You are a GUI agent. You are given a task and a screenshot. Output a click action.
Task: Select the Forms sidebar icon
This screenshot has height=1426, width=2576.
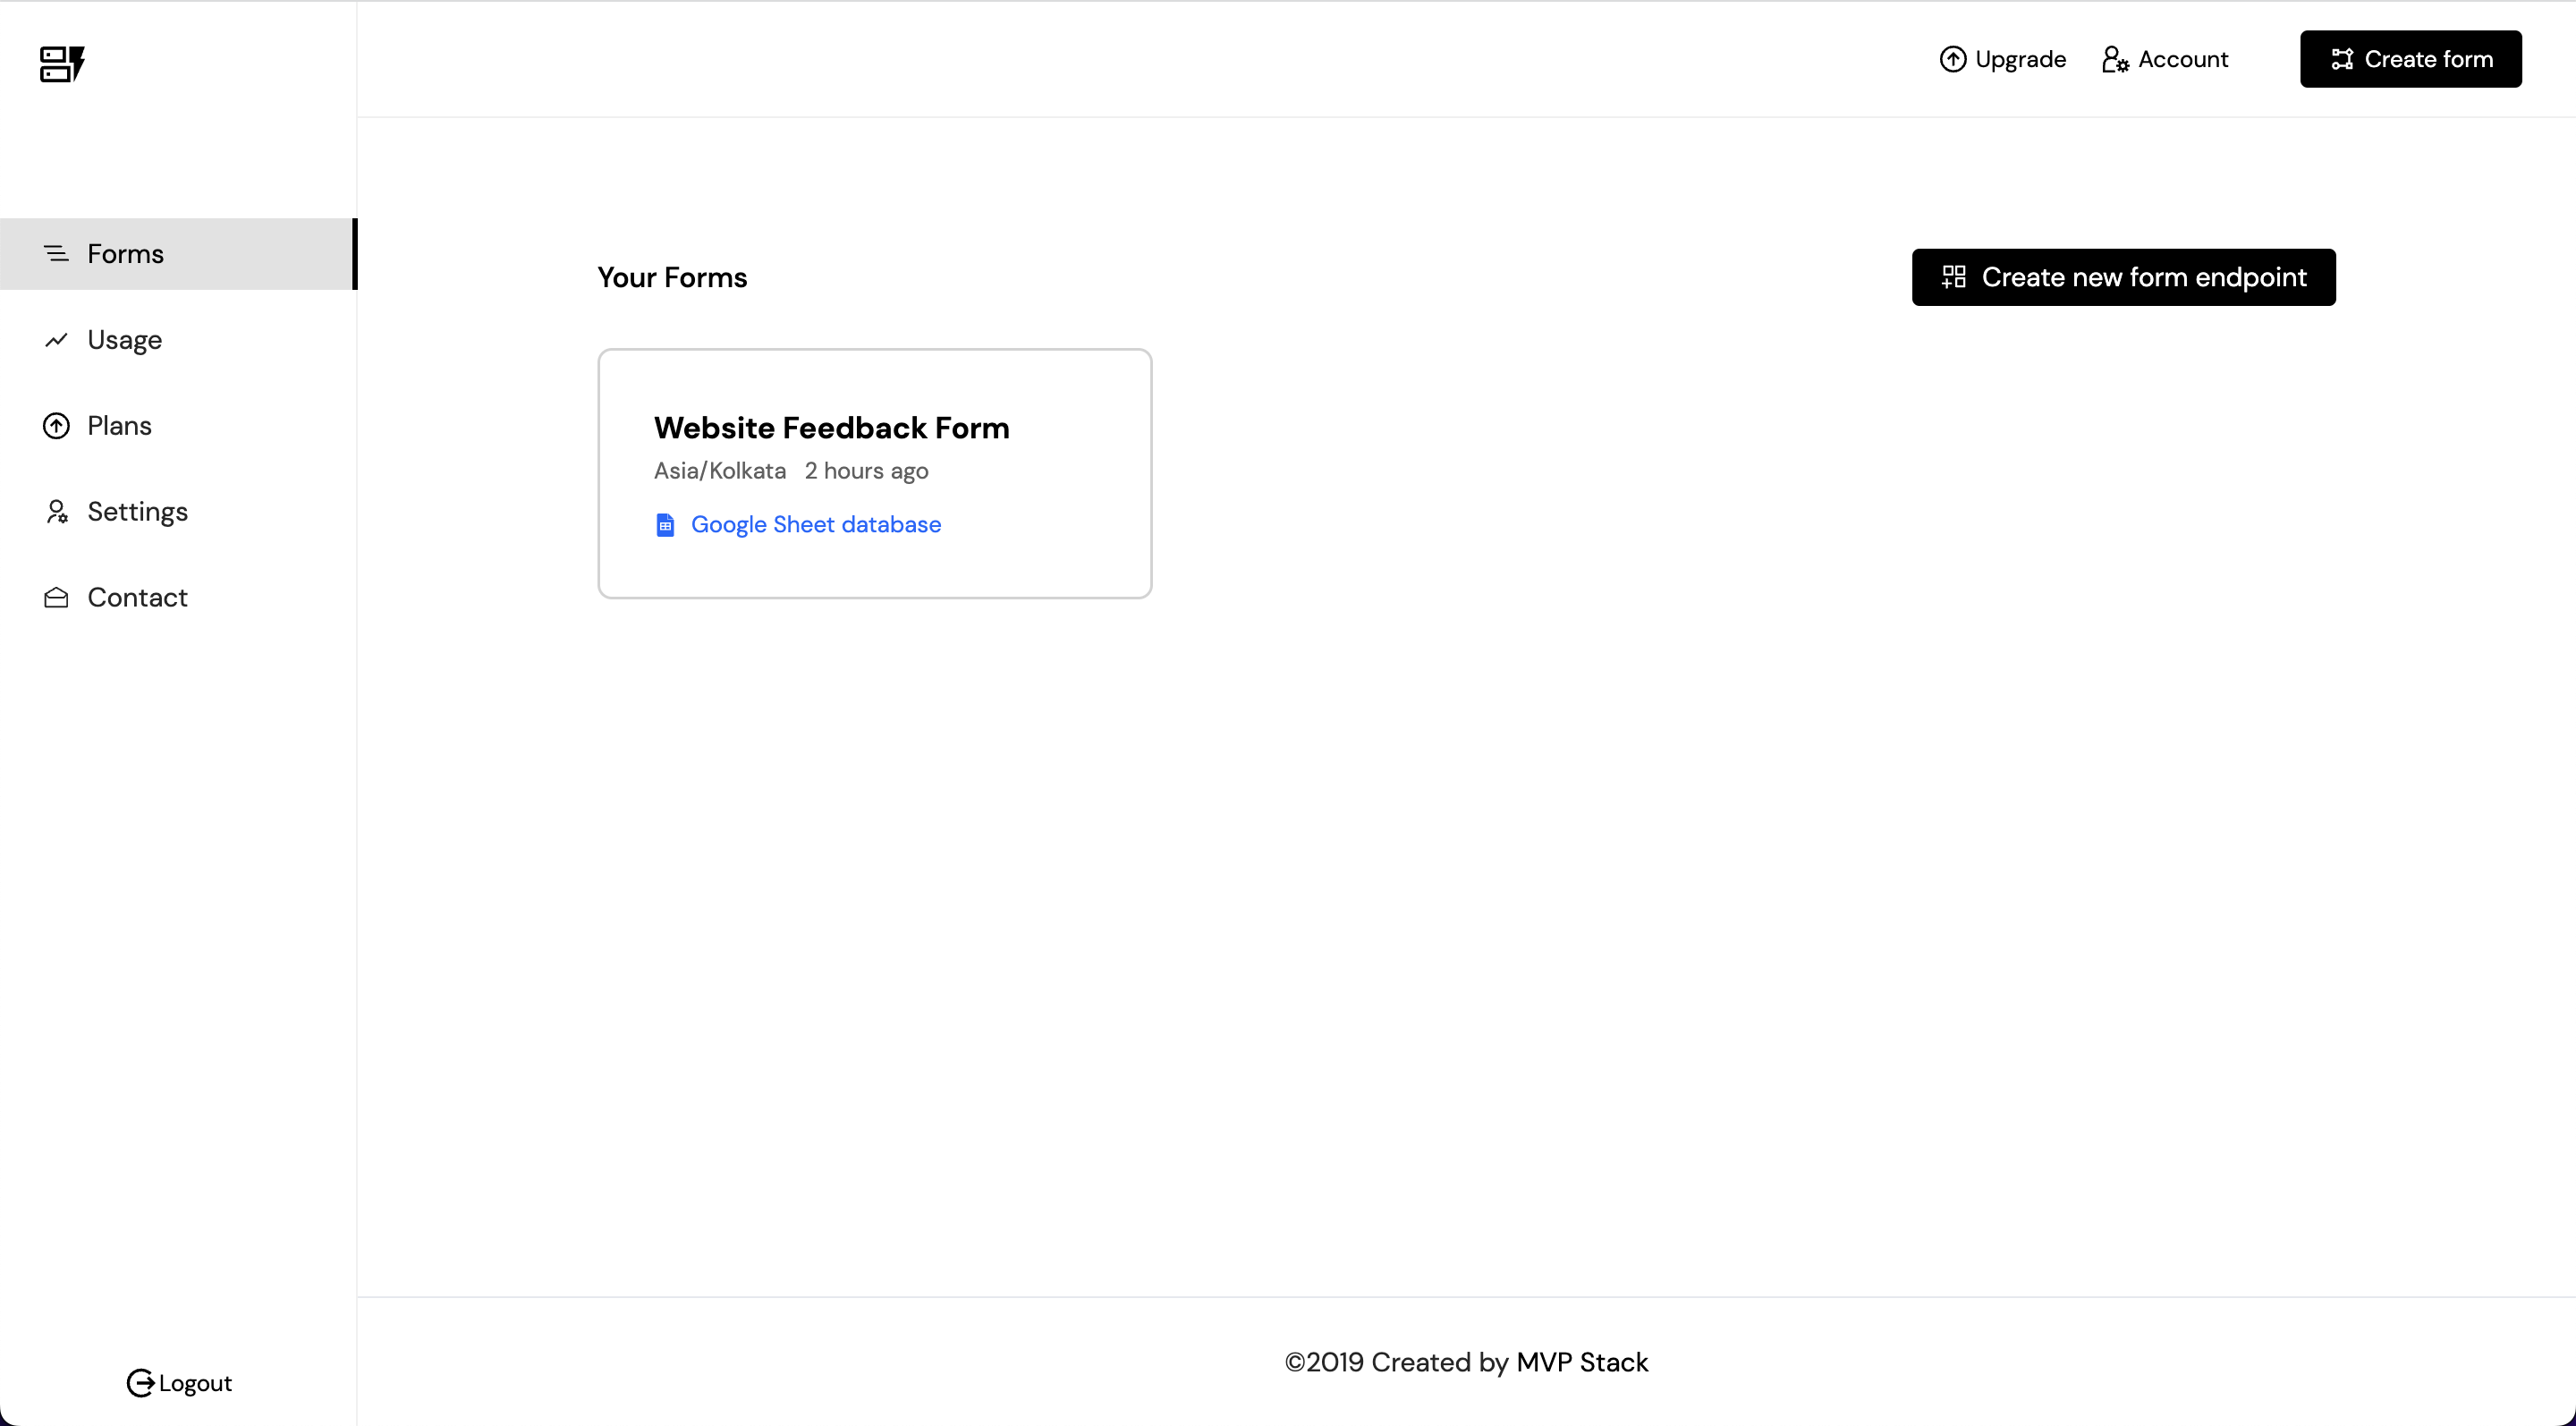point(56,254)
